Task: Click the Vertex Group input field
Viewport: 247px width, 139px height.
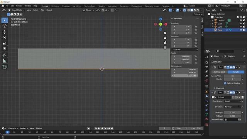Action: [231, 120]
